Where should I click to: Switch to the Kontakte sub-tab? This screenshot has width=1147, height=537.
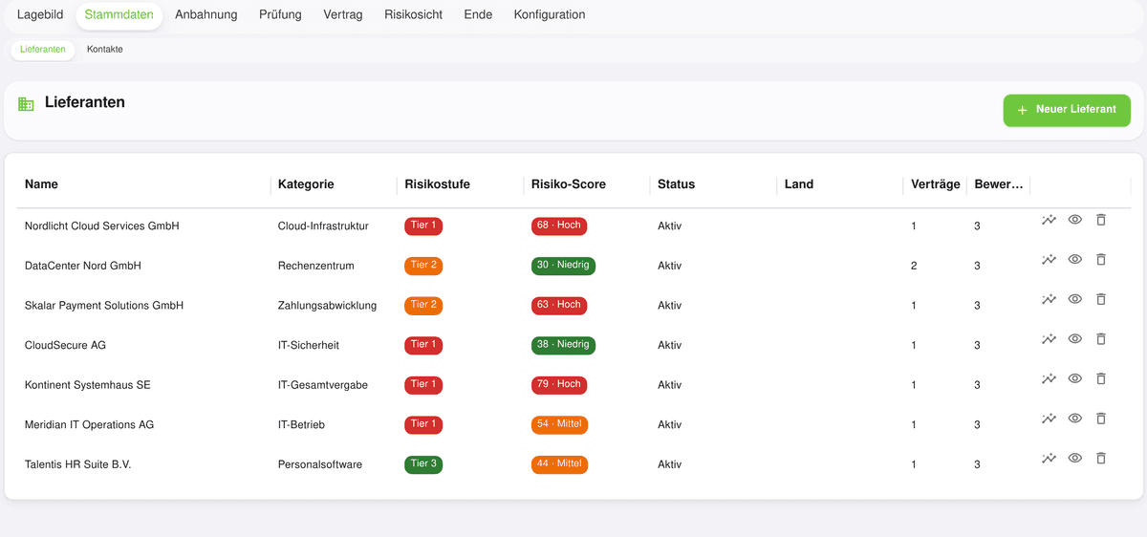pyautogui.click(x=105, y=49)
